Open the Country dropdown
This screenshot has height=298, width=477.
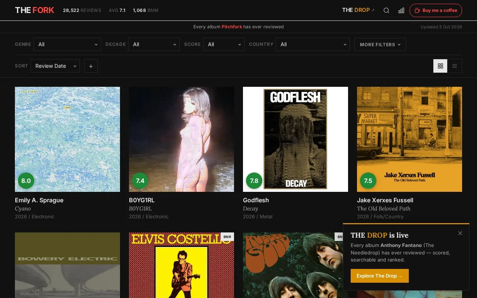pyautogui.click(x=313, y=44)
